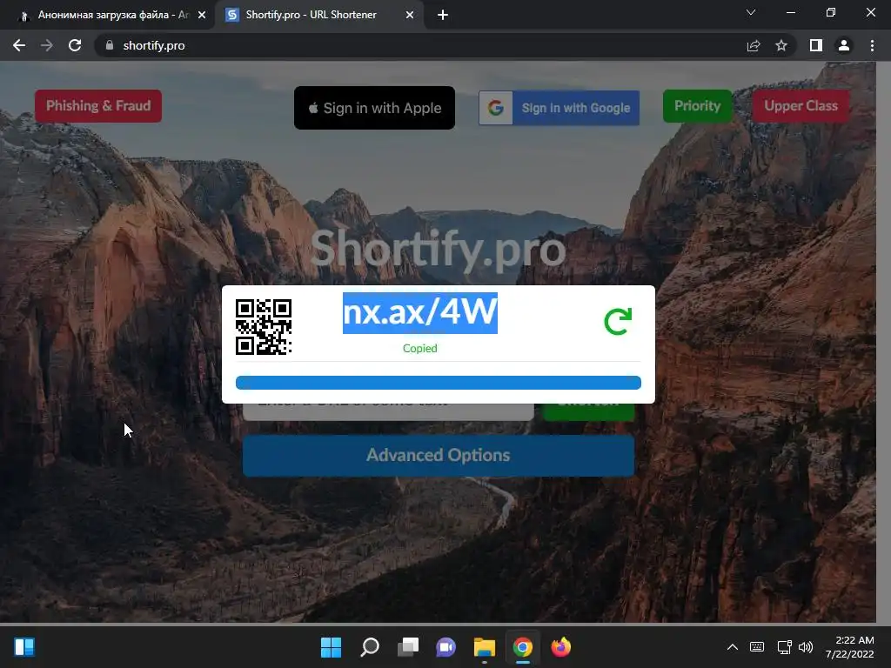This screenshot has width=891, height=668.
Task: Toggle the browser side panel
Action: click(x=816, y=45)
